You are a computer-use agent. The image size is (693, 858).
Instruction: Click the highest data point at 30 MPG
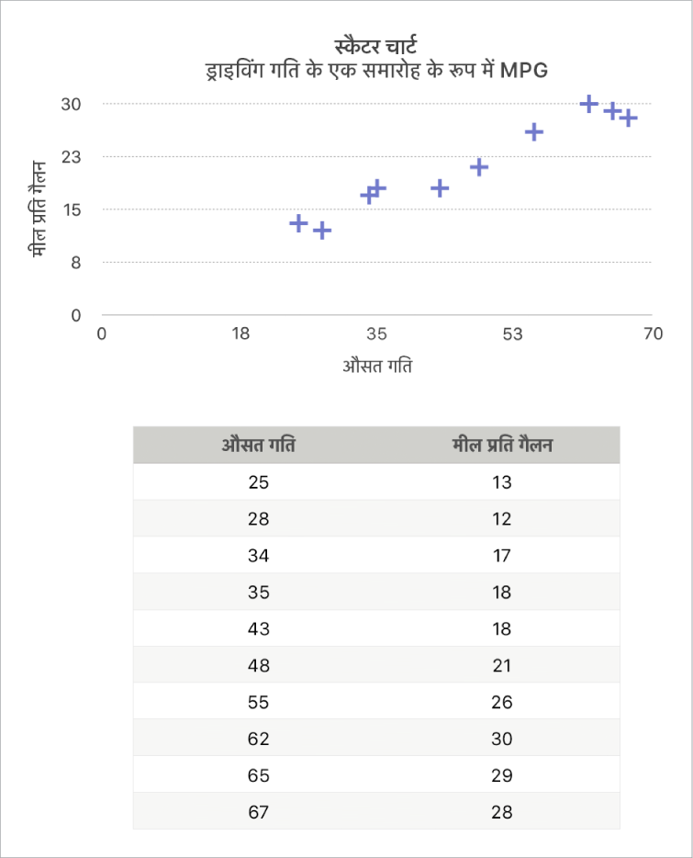[589, 104]
